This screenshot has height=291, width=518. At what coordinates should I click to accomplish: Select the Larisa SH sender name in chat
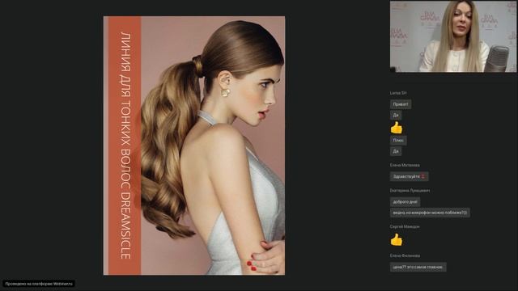pos(398,93)
